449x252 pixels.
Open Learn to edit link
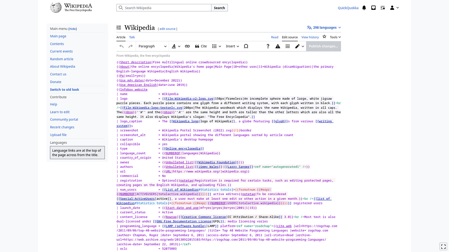[x=60, y=112]
